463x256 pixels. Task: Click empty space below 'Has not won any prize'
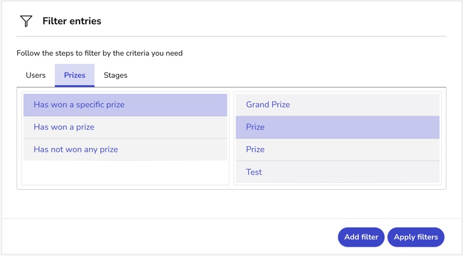125,173
